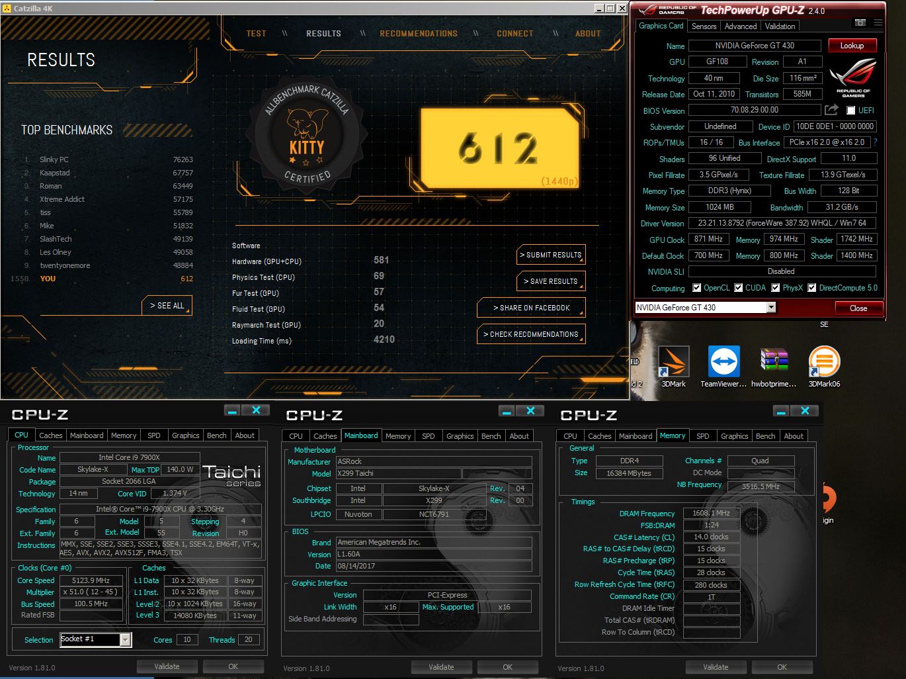Click the Close button in GPU-Z

pyautogui.click(x=858, y=308)
